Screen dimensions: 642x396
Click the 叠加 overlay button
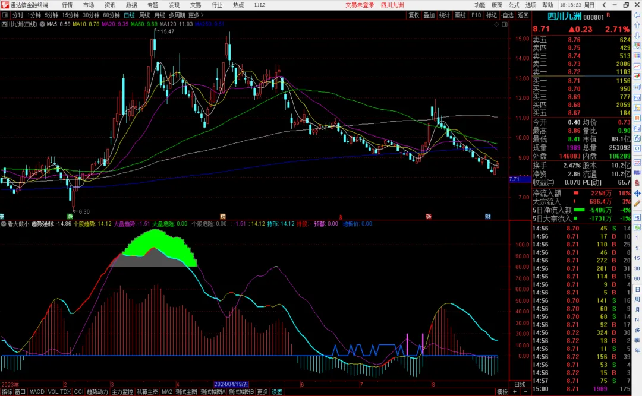point(429,15)
